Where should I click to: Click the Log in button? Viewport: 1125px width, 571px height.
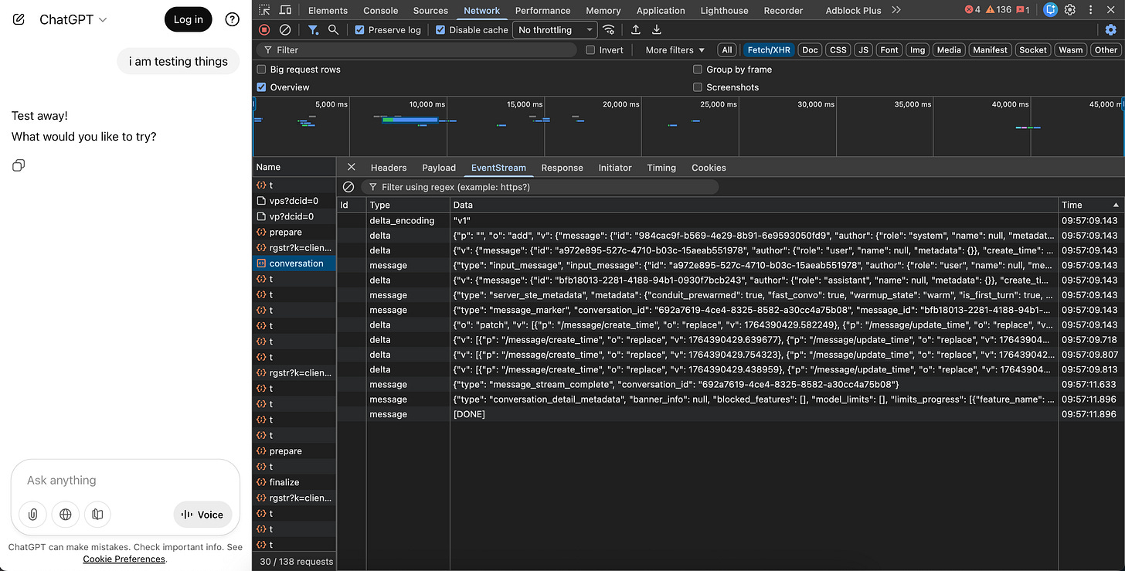188,19
